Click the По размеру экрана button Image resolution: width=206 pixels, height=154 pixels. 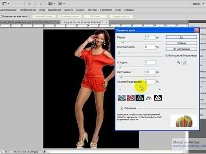tap(70, 17)
